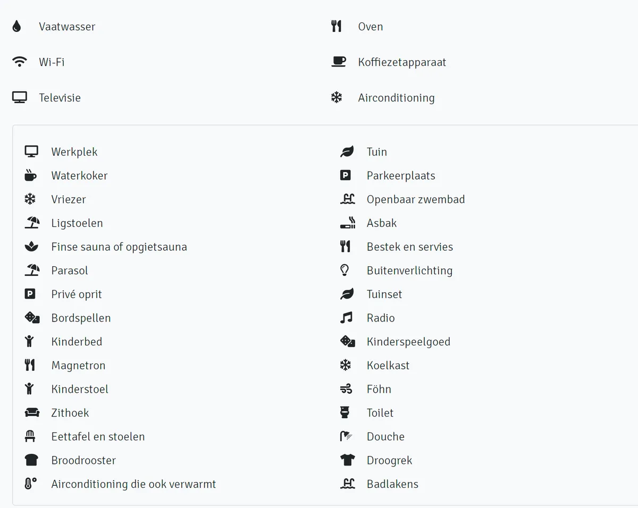Click the dice icon beside Bordspellen

[x=32, y=318]
